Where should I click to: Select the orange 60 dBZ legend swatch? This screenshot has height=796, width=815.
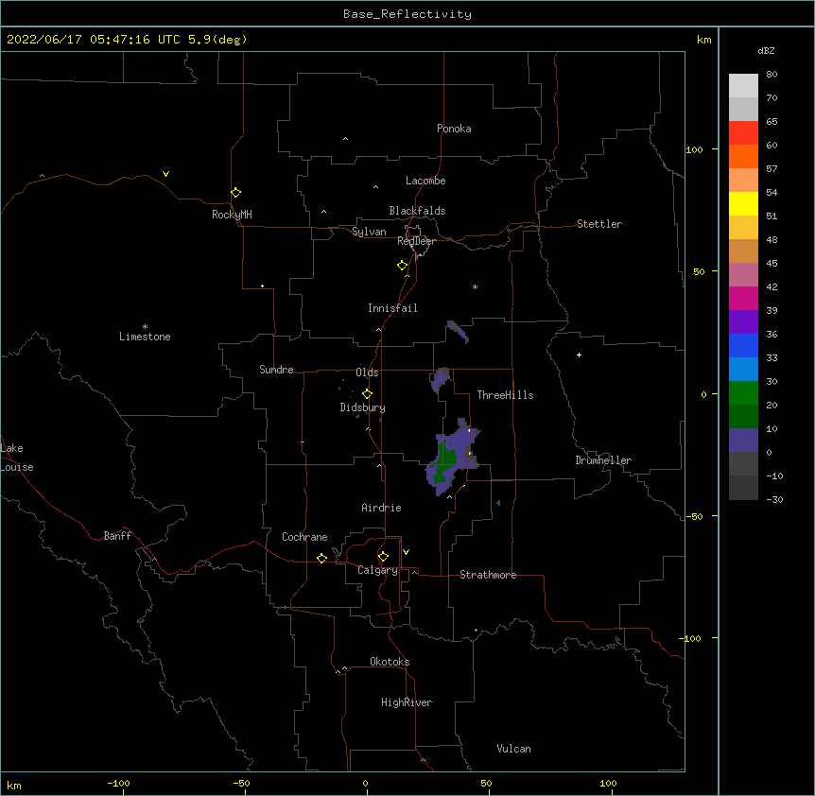743,156
